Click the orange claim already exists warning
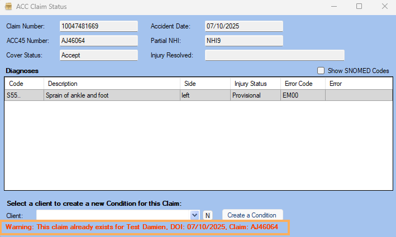The width and height of the screenshot is (396, 237). [x=141, y=228]
